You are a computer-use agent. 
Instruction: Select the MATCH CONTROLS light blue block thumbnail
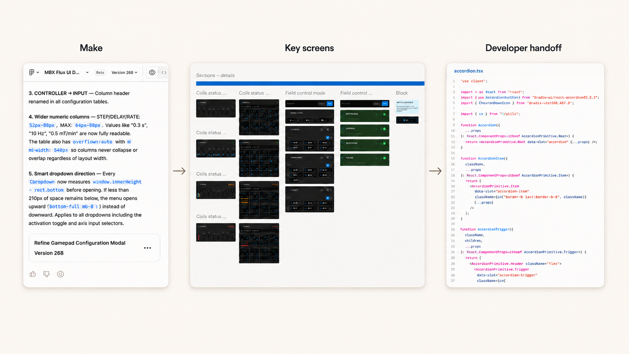[407, 107]
